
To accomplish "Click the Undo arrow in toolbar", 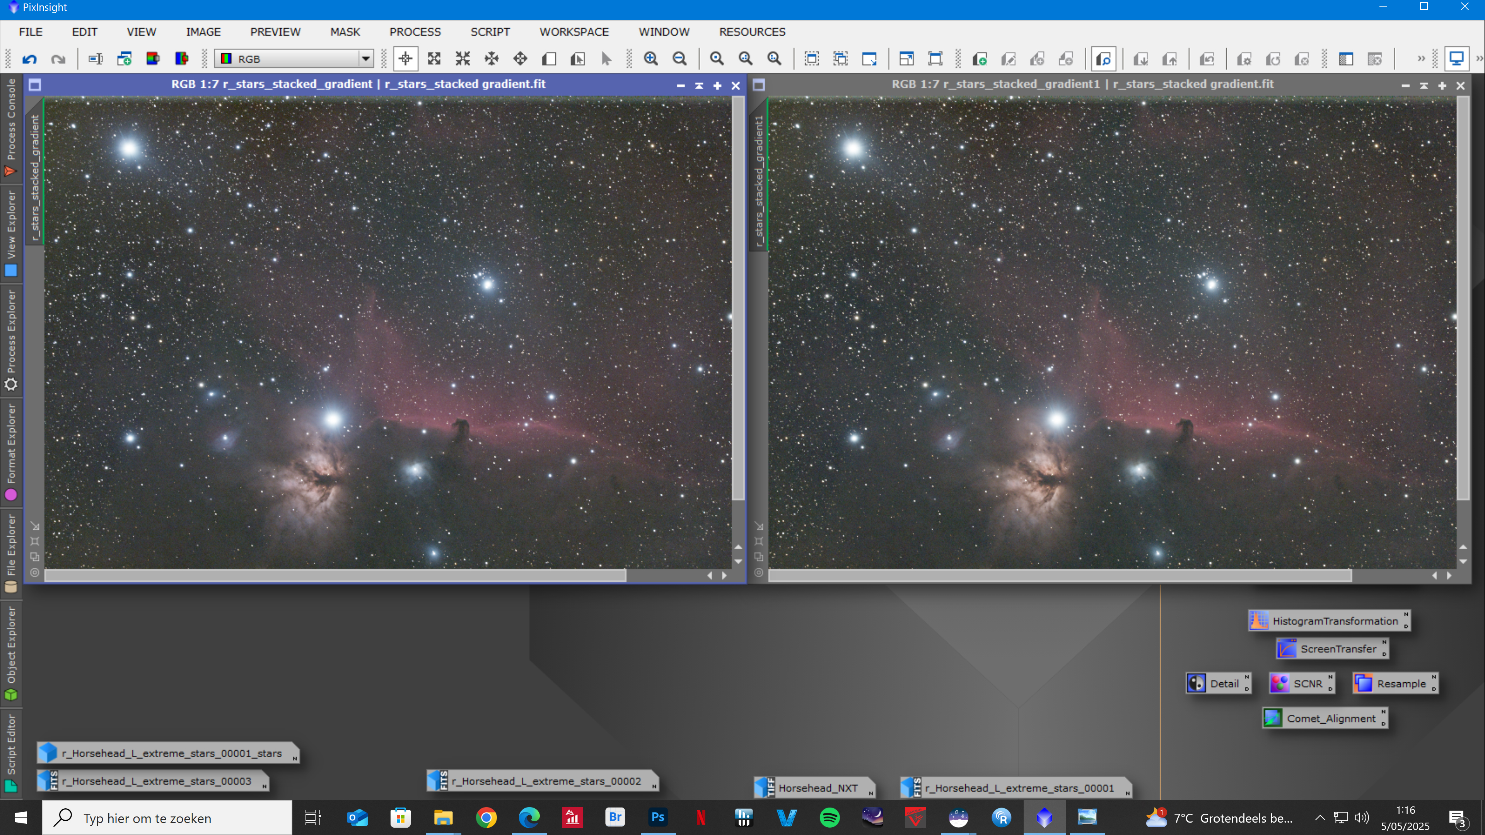I will 29,59.
